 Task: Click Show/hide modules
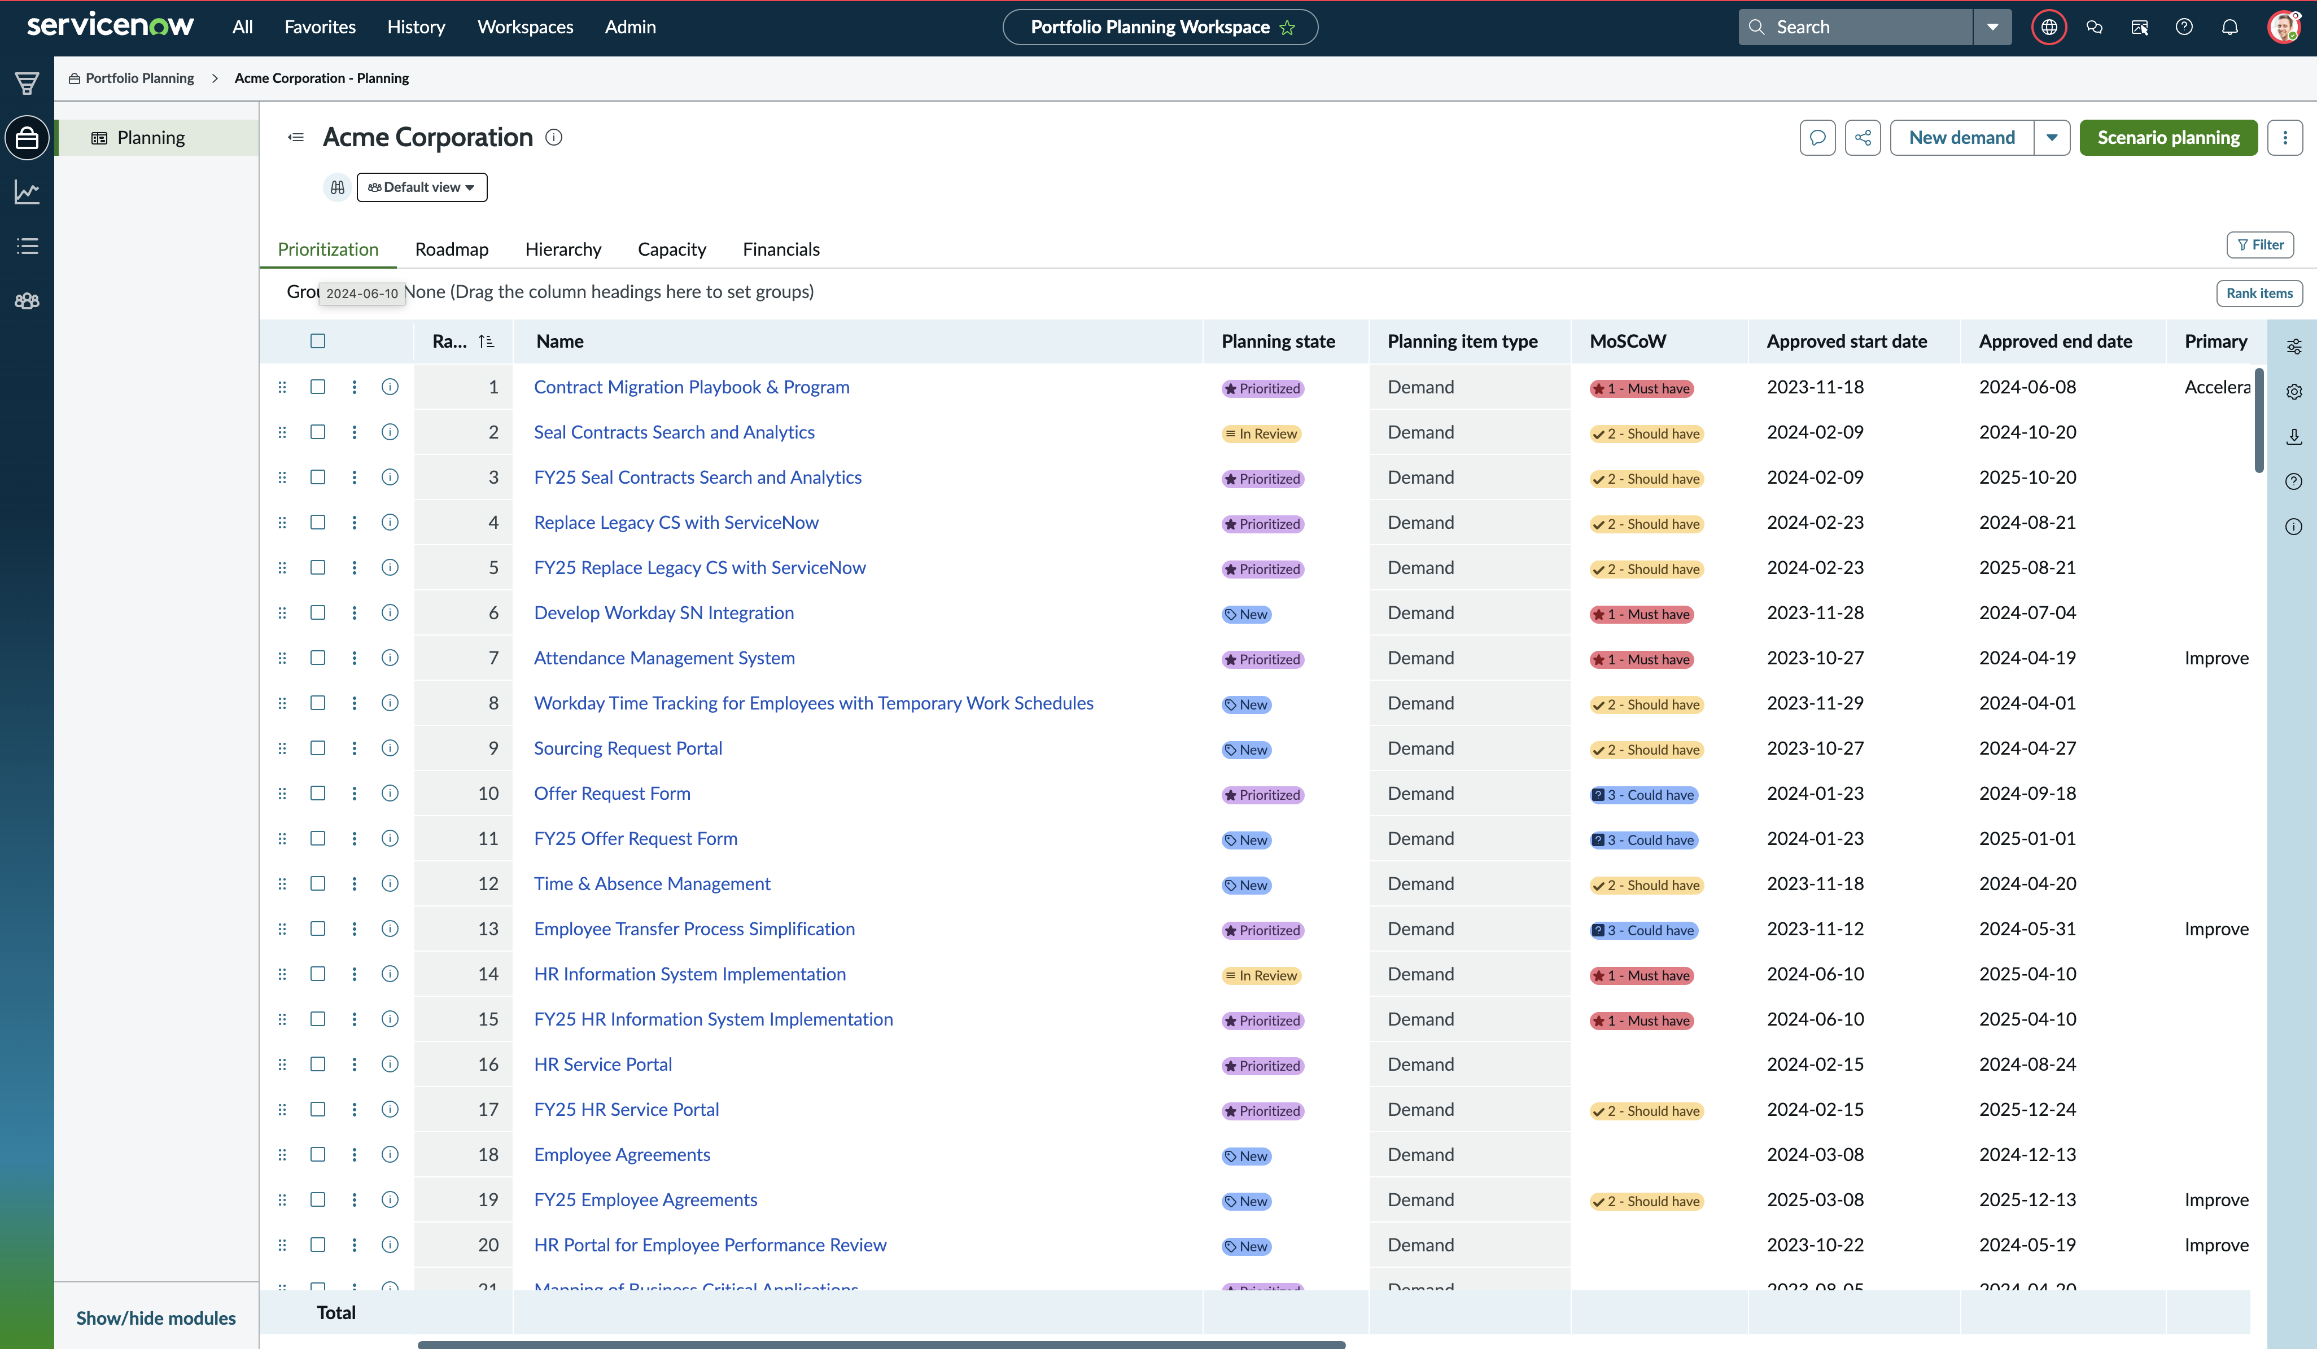pyautogui.click(x=156, y=1318)
